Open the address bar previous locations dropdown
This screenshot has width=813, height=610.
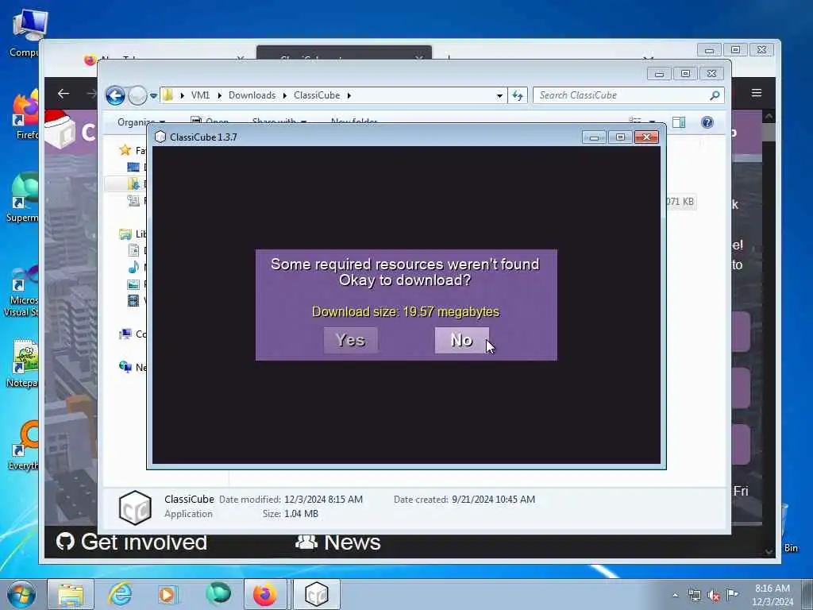coord(499,95)
